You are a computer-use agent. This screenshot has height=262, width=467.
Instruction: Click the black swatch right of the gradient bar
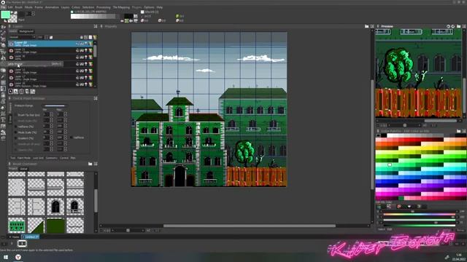128,16
